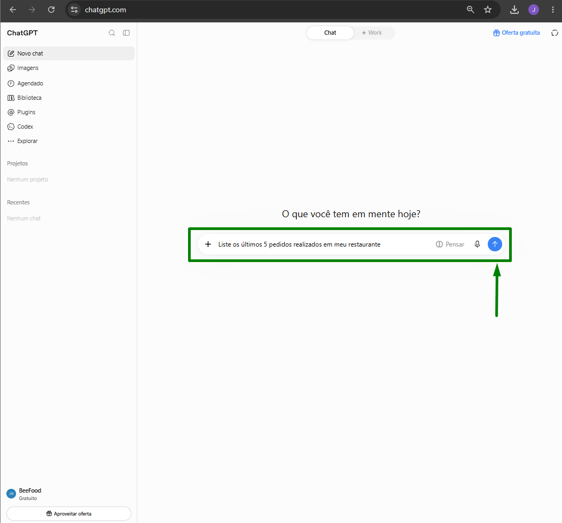Collapse the ChatGPT sidebar
This screenshot has height=523, width=562.
click(126, 33)
